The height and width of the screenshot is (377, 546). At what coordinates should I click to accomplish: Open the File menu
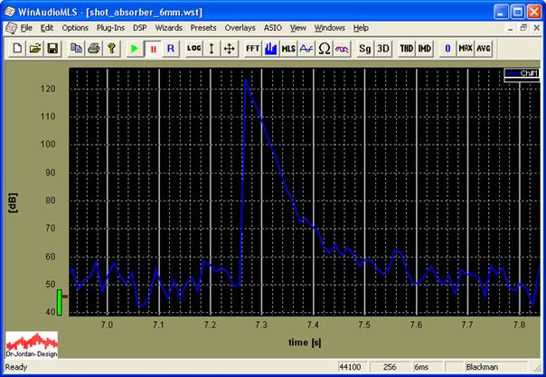(x=26, y=28)
